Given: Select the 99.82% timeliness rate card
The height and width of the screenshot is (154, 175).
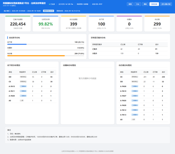Looking at the screenshot, I should tap(45, 24).
